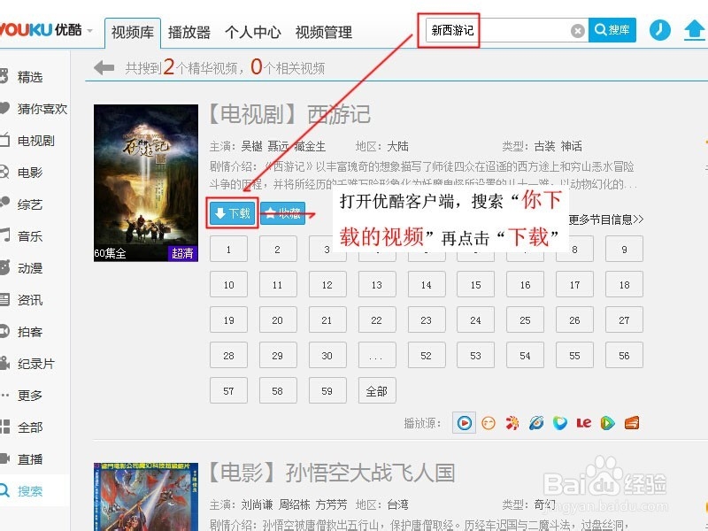
Task: Select the Tencent Video source icon
Action: [560, 423]
